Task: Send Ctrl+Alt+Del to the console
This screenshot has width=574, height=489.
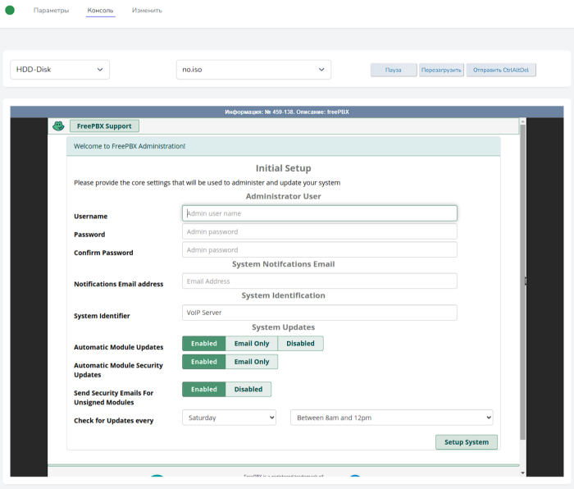Action: pyautogui.click(x=501, y=70)
